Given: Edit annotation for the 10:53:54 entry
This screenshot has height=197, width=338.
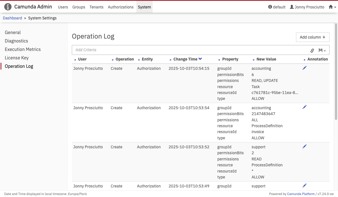Looking at the screenshot, I should pos(304,107).
